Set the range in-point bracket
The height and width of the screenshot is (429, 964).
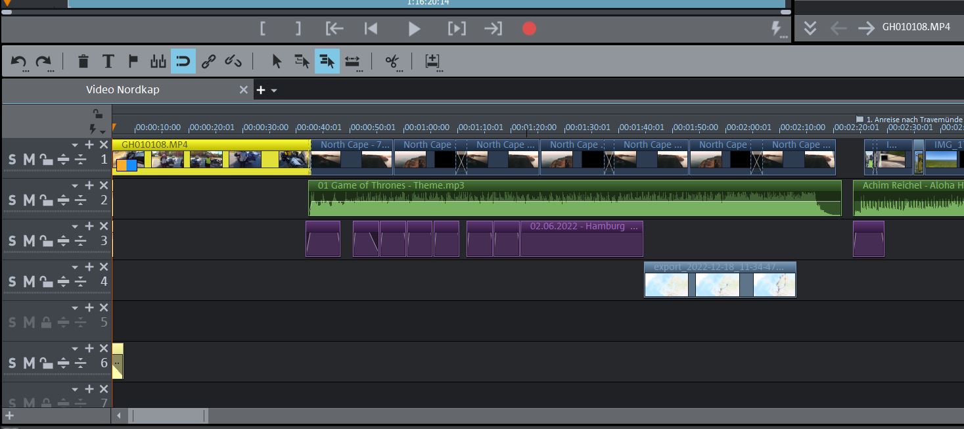tap(263, 28)
